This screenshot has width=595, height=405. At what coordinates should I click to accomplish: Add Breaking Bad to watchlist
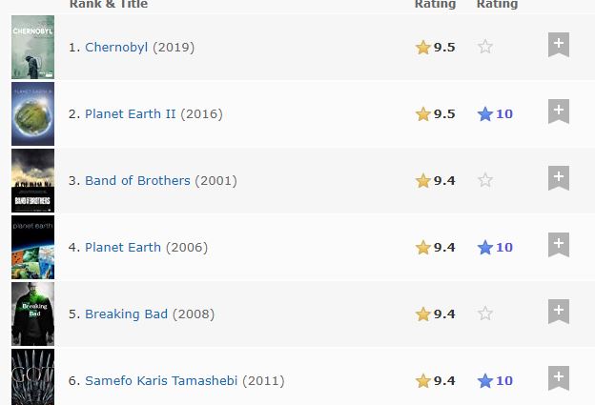tap(559, 313)
